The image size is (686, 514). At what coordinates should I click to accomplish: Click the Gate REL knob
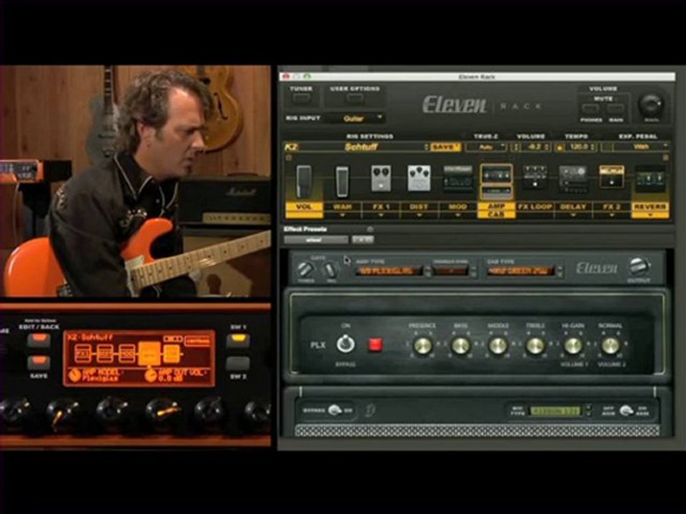(x=331, y=269)
